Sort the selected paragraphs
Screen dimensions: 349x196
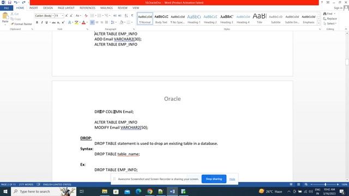coord(126,16)
